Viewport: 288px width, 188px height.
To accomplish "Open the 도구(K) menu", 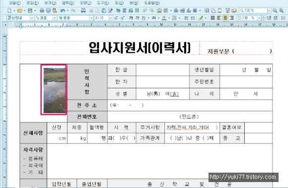I will [103, 3].
